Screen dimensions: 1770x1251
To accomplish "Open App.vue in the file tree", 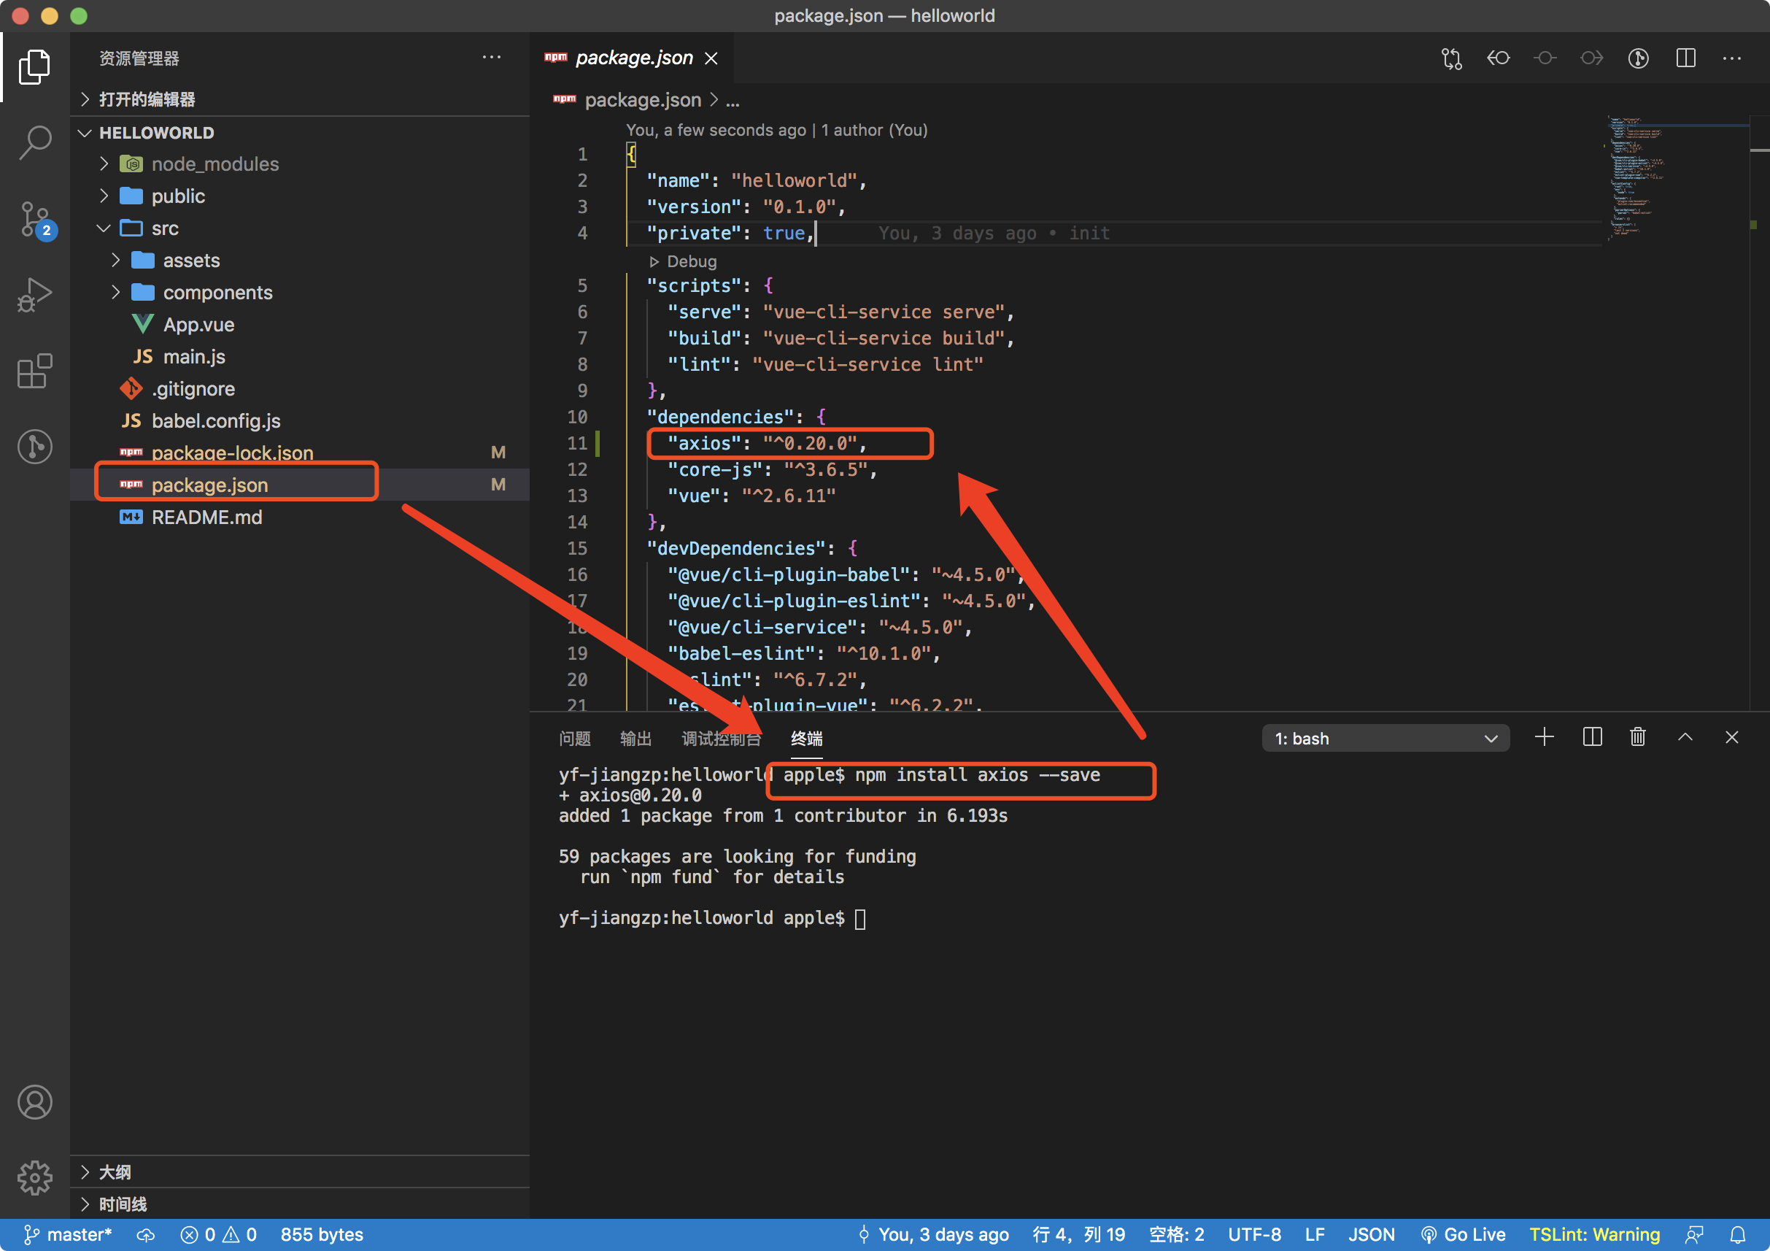I will point(198,324).
